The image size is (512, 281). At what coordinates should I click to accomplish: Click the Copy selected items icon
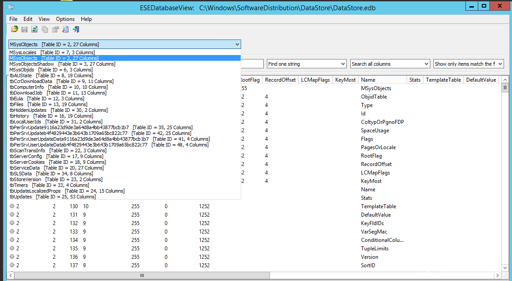click(x=45, y=29)
